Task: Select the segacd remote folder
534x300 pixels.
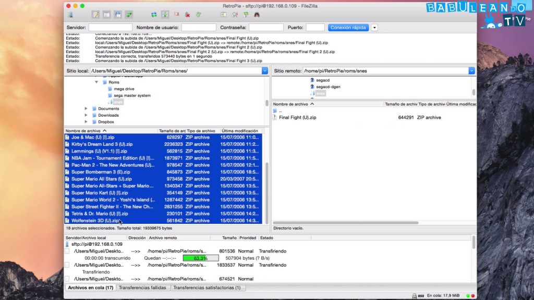Action: (322, 80)
